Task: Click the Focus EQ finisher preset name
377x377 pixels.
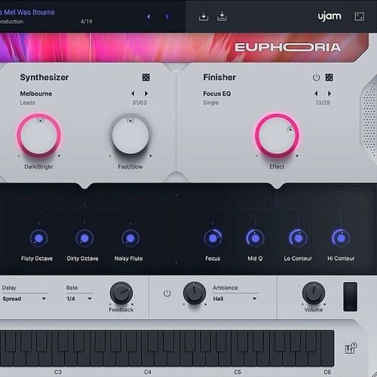Action: 217,93
